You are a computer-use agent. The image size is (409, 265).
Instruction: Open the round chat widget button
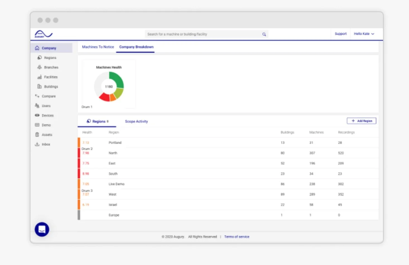pyautogui.click(x=42, y=229)
